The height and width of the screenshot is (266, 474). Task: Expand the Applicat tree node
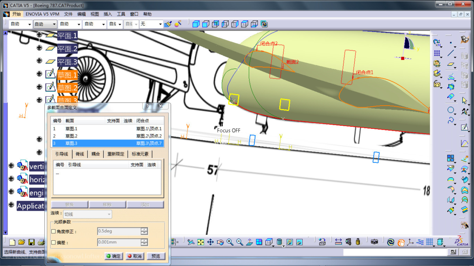pos(11,205)
